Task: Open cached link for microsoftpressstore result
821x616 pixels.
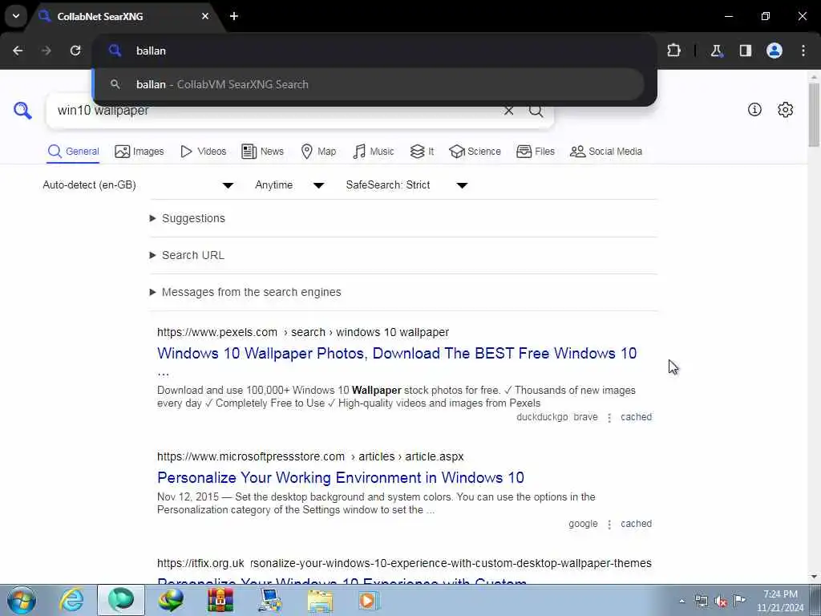Action: pyautogui.click(x=636, y=523)
